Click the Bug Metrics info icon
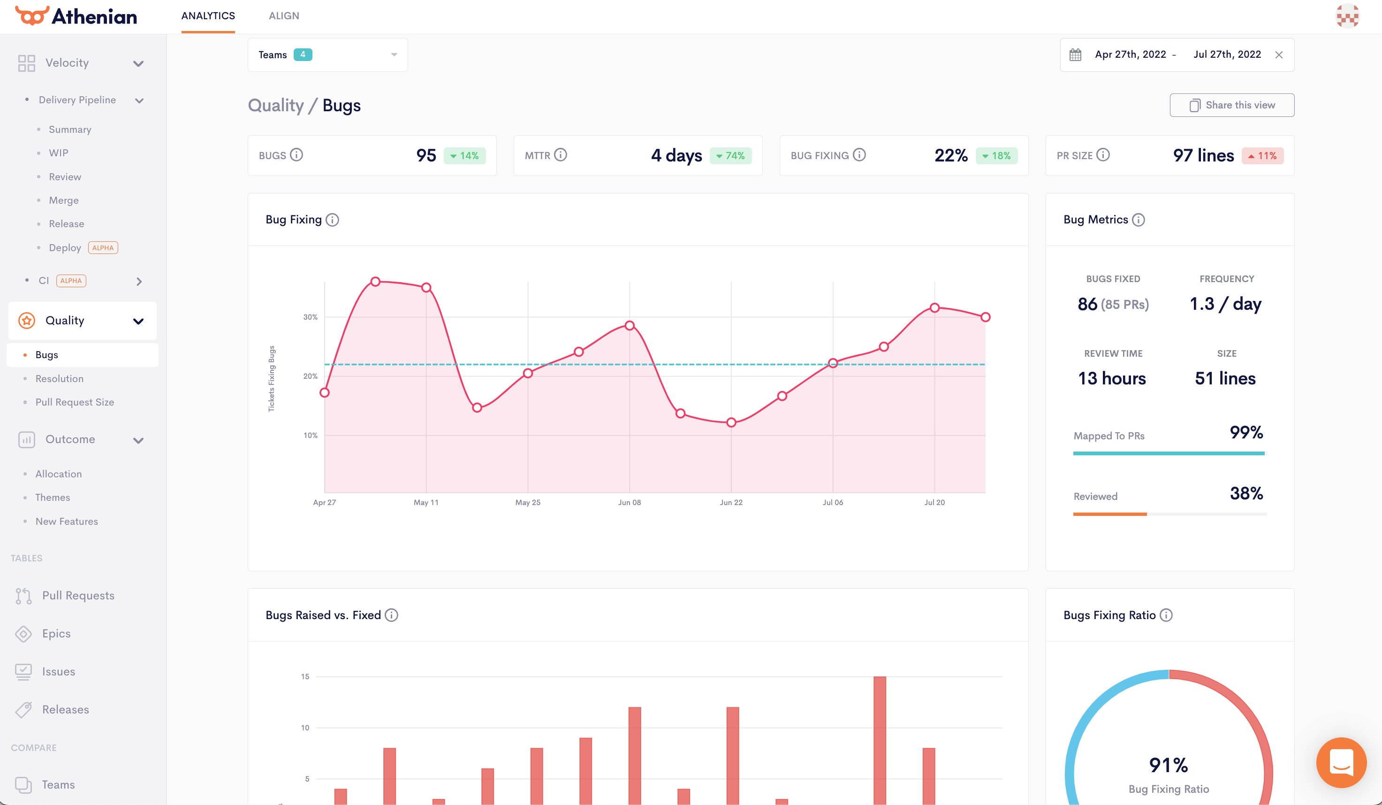This screenshot has width=1382, height=805. point(1139,220)
